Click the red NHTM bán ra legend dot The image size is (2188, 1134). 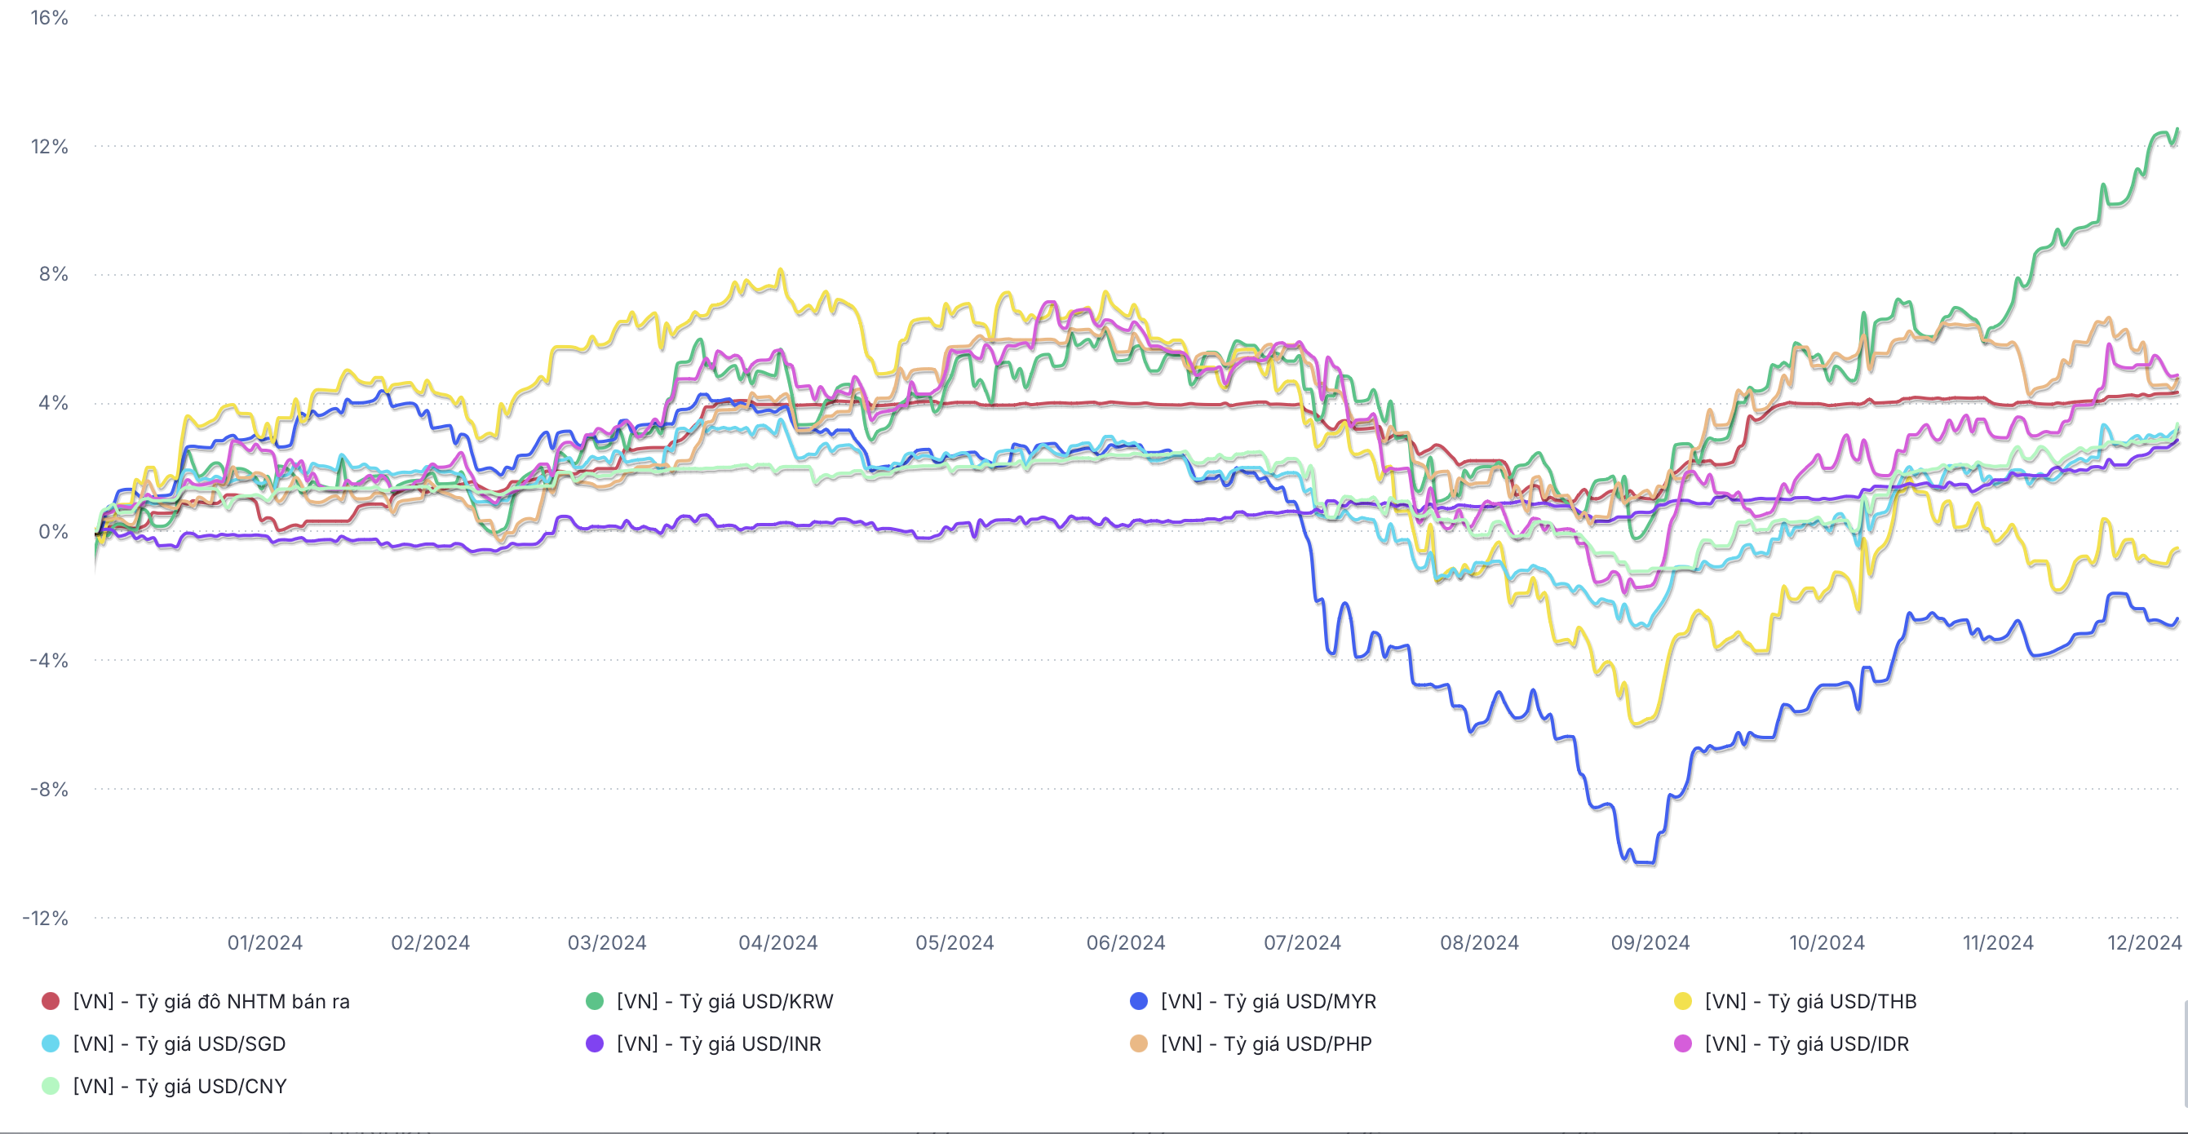click(51, 1001)
